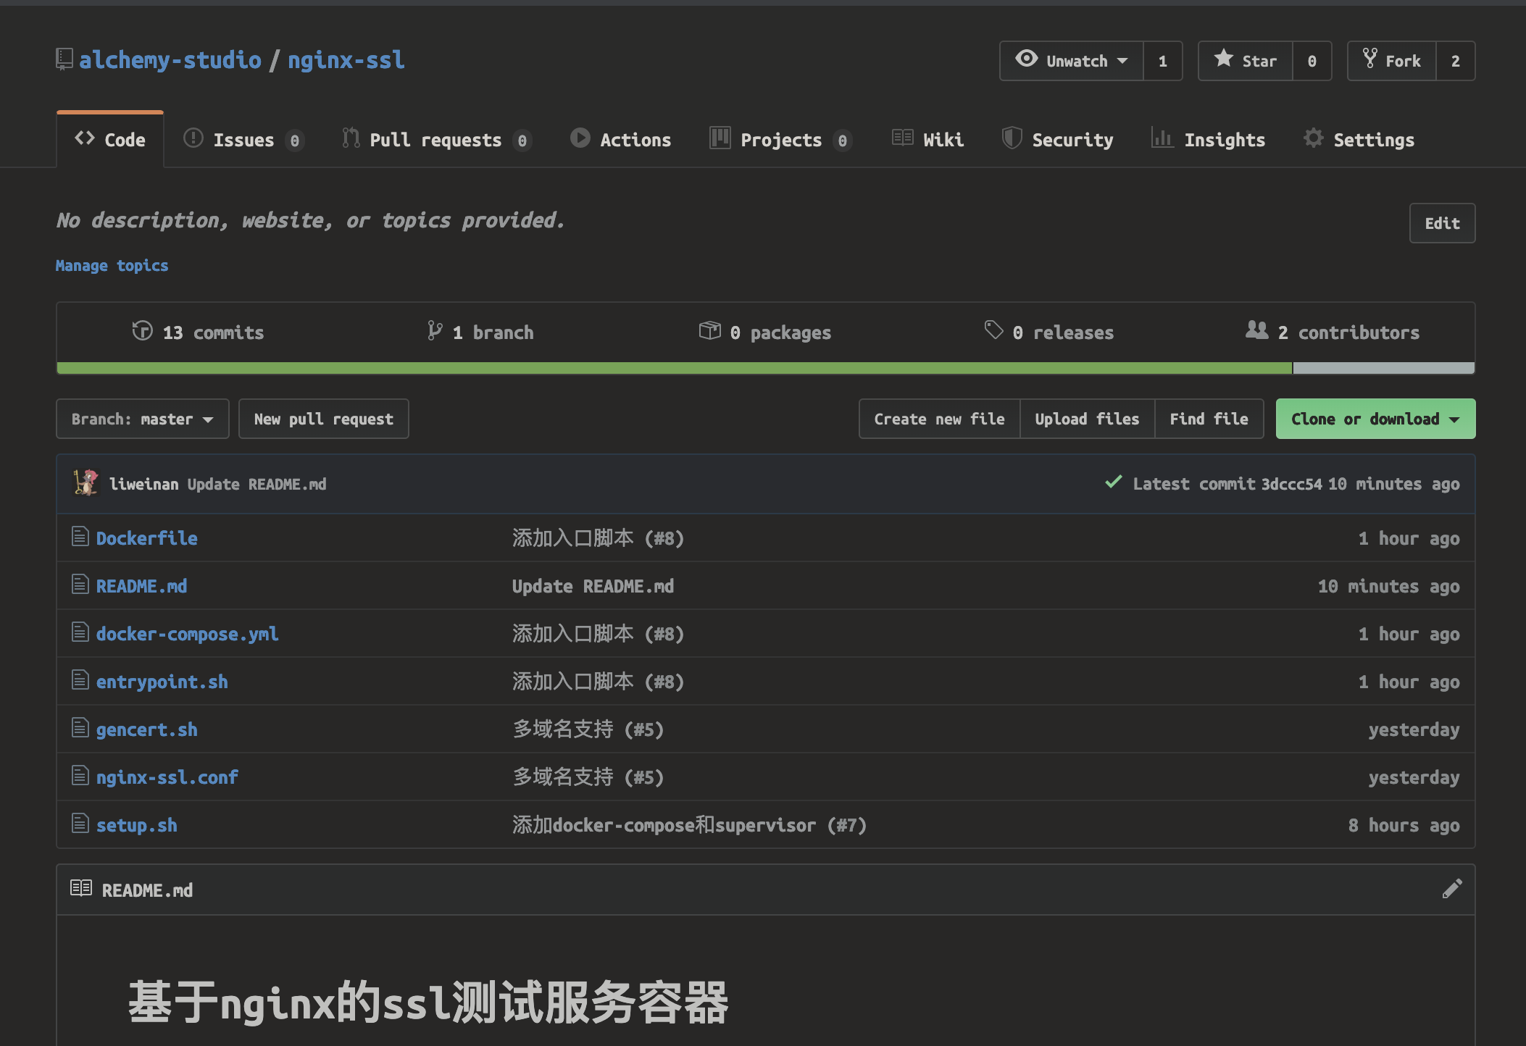This screenshot has width=1526, height=1046.
Task: Click the liweinan avatar thumbnail
Action: 86,482
